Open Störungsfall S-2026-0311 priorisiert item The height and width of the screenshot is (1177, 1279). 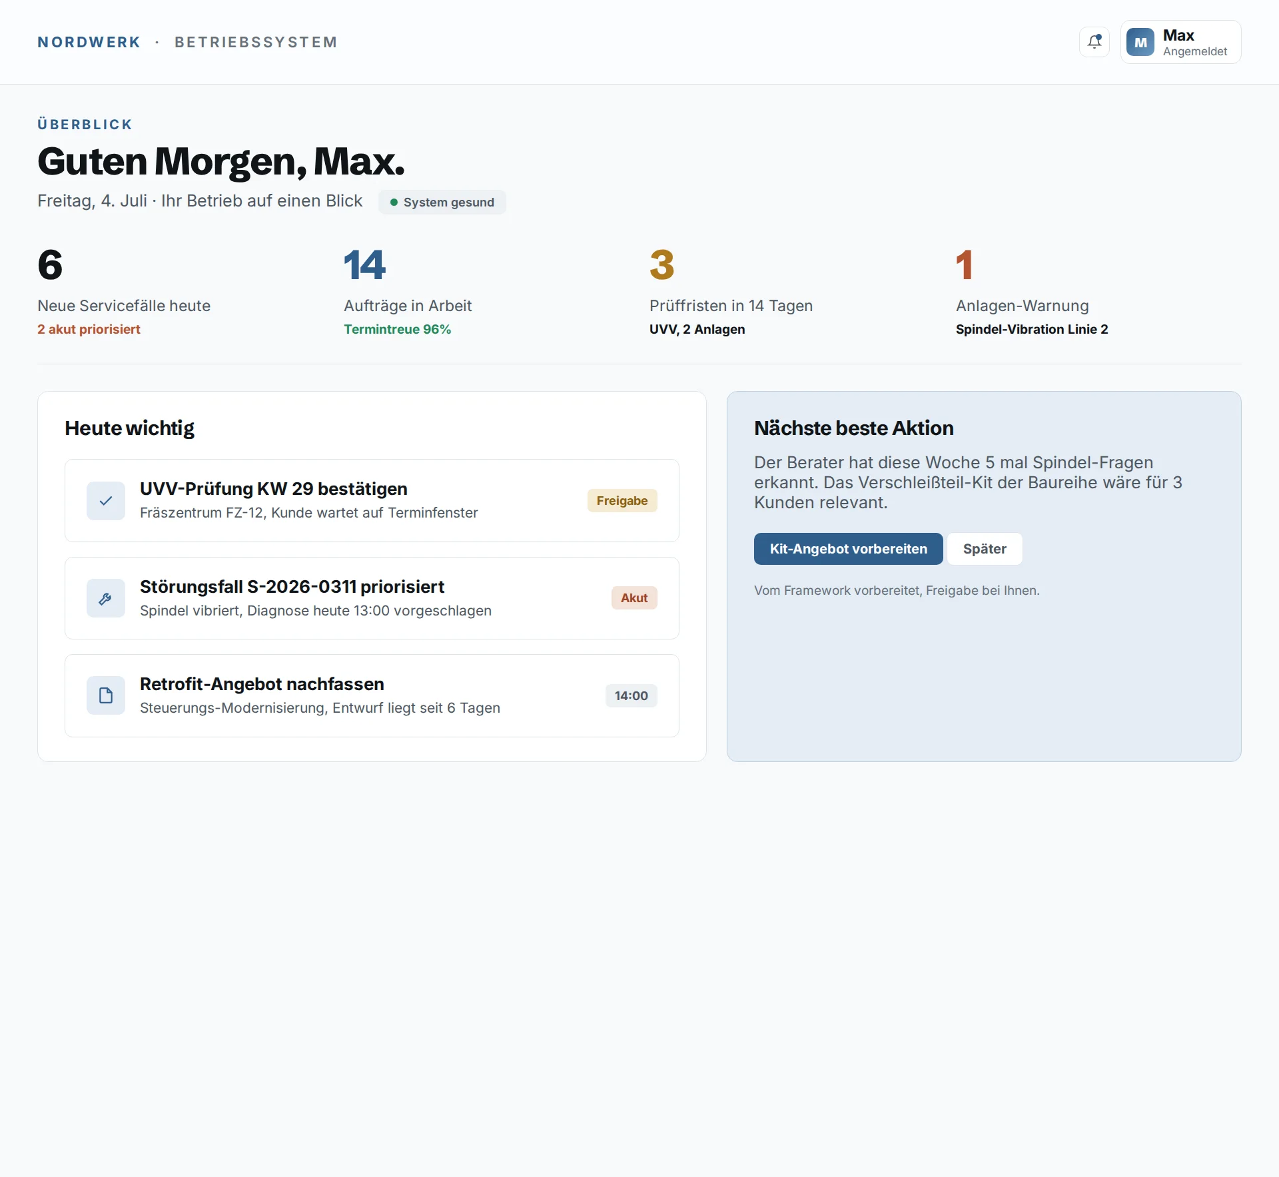372,598
